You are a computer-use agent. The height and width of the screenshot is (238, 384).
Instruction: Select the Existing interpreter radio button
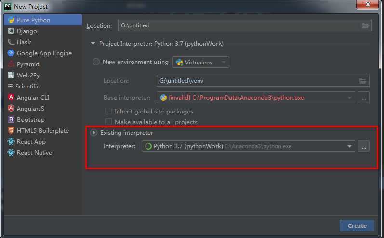tap(93, 133)
